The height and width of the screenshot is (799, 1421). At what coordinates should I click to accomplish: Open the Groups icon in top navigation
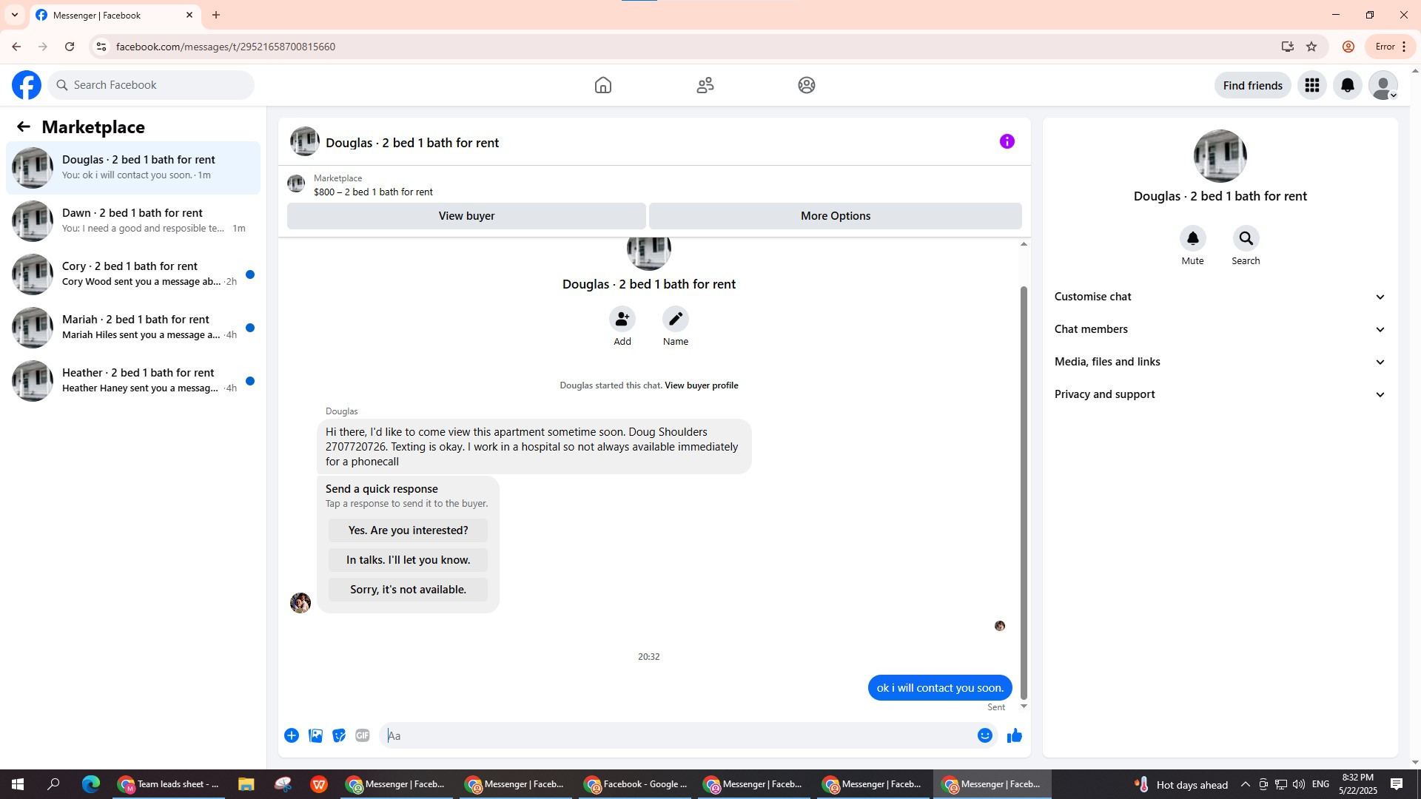(x=807, y=85)
